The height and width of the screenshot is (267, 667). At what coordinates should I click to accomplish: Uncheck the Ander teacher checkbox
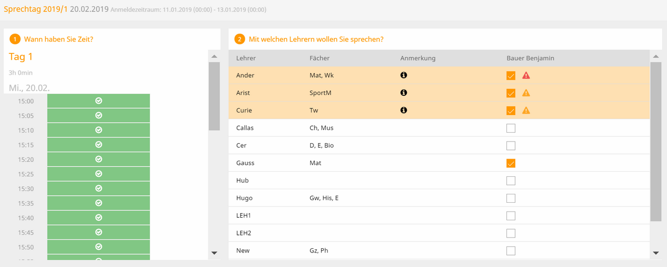coord(511,76)
